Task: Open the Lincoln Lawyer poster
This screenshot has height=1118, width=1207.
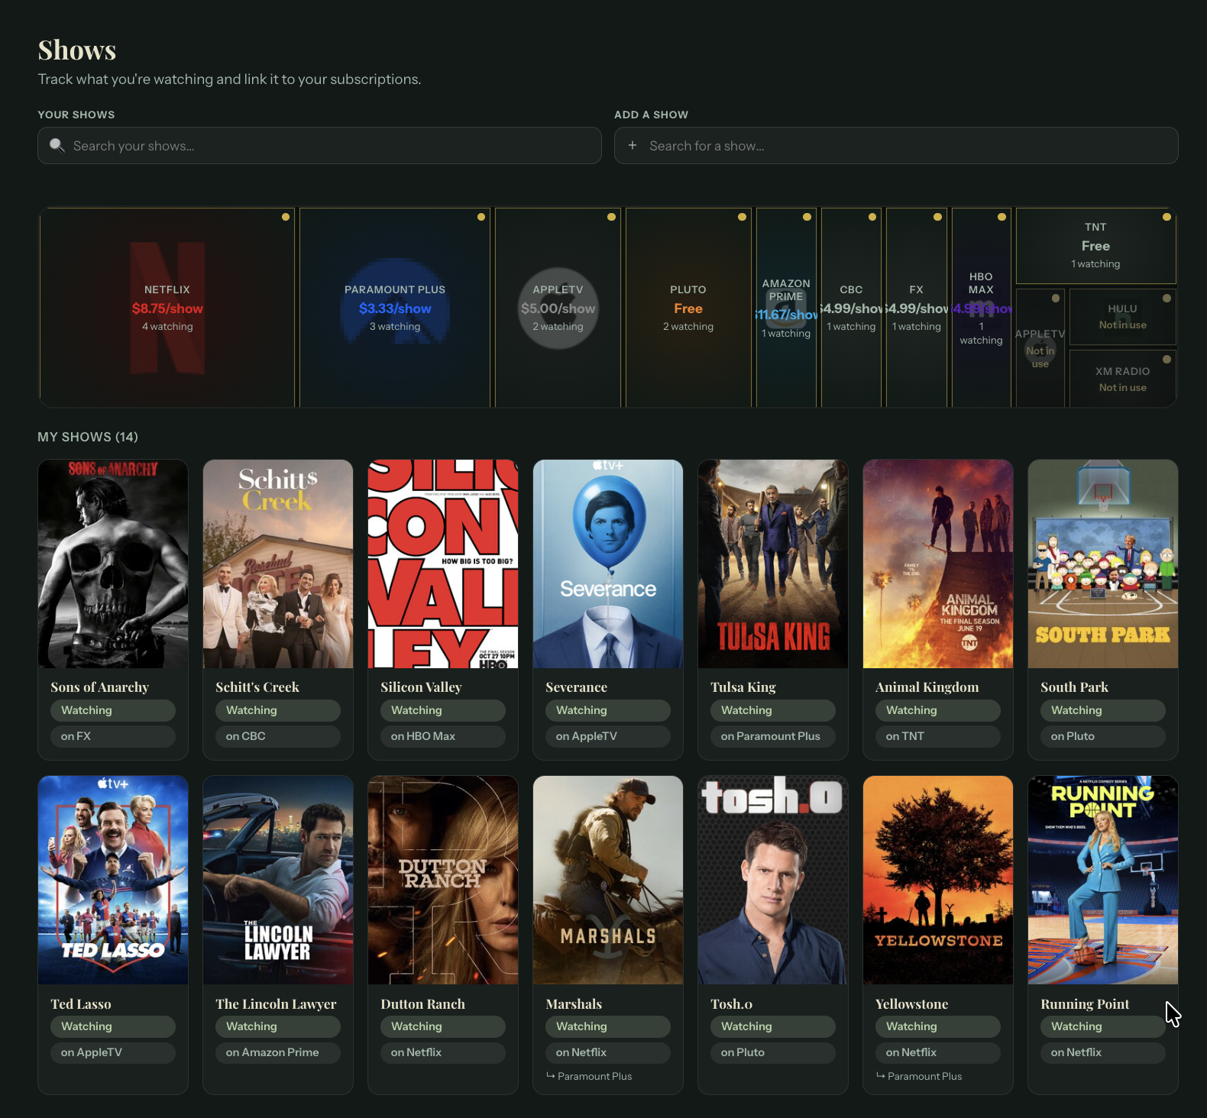Action: pos(278,880)
